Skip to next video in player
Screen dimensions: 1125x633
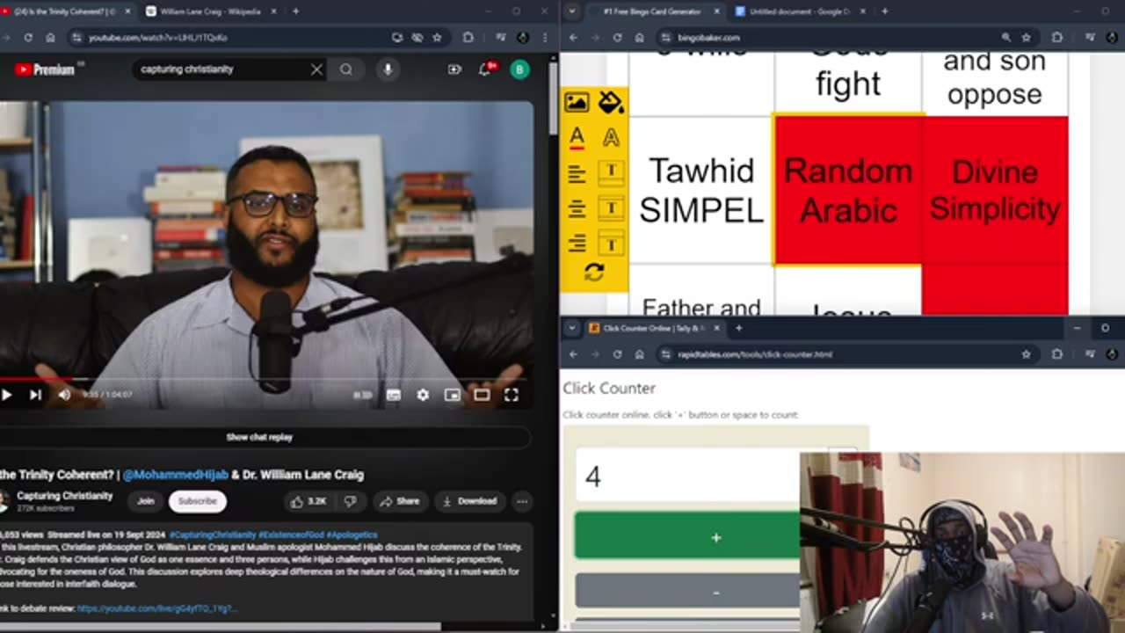tap(35, 395)
